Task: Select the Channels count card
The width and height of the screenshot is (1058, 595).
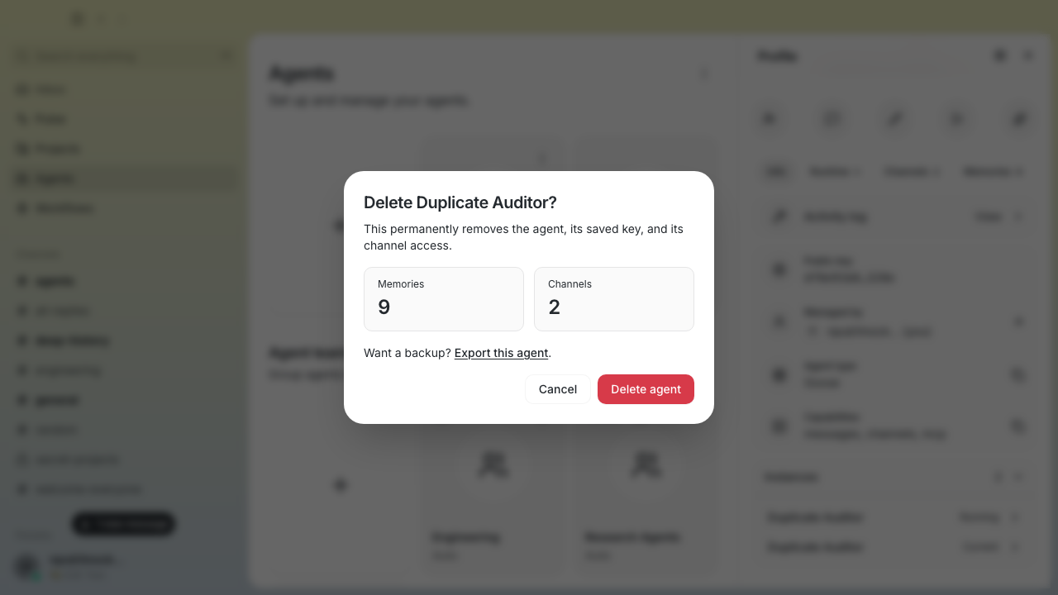Action: pos(614,299)
